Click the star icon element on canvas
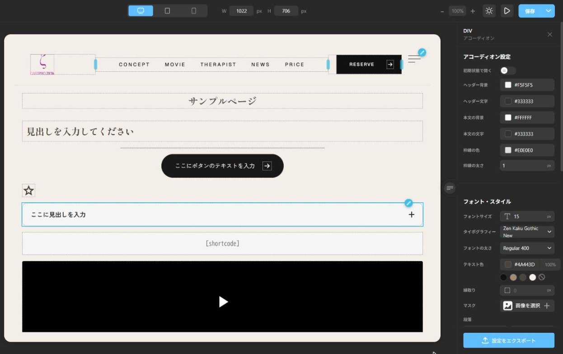Viewport: 563px width, 354px height. point(28,191)
